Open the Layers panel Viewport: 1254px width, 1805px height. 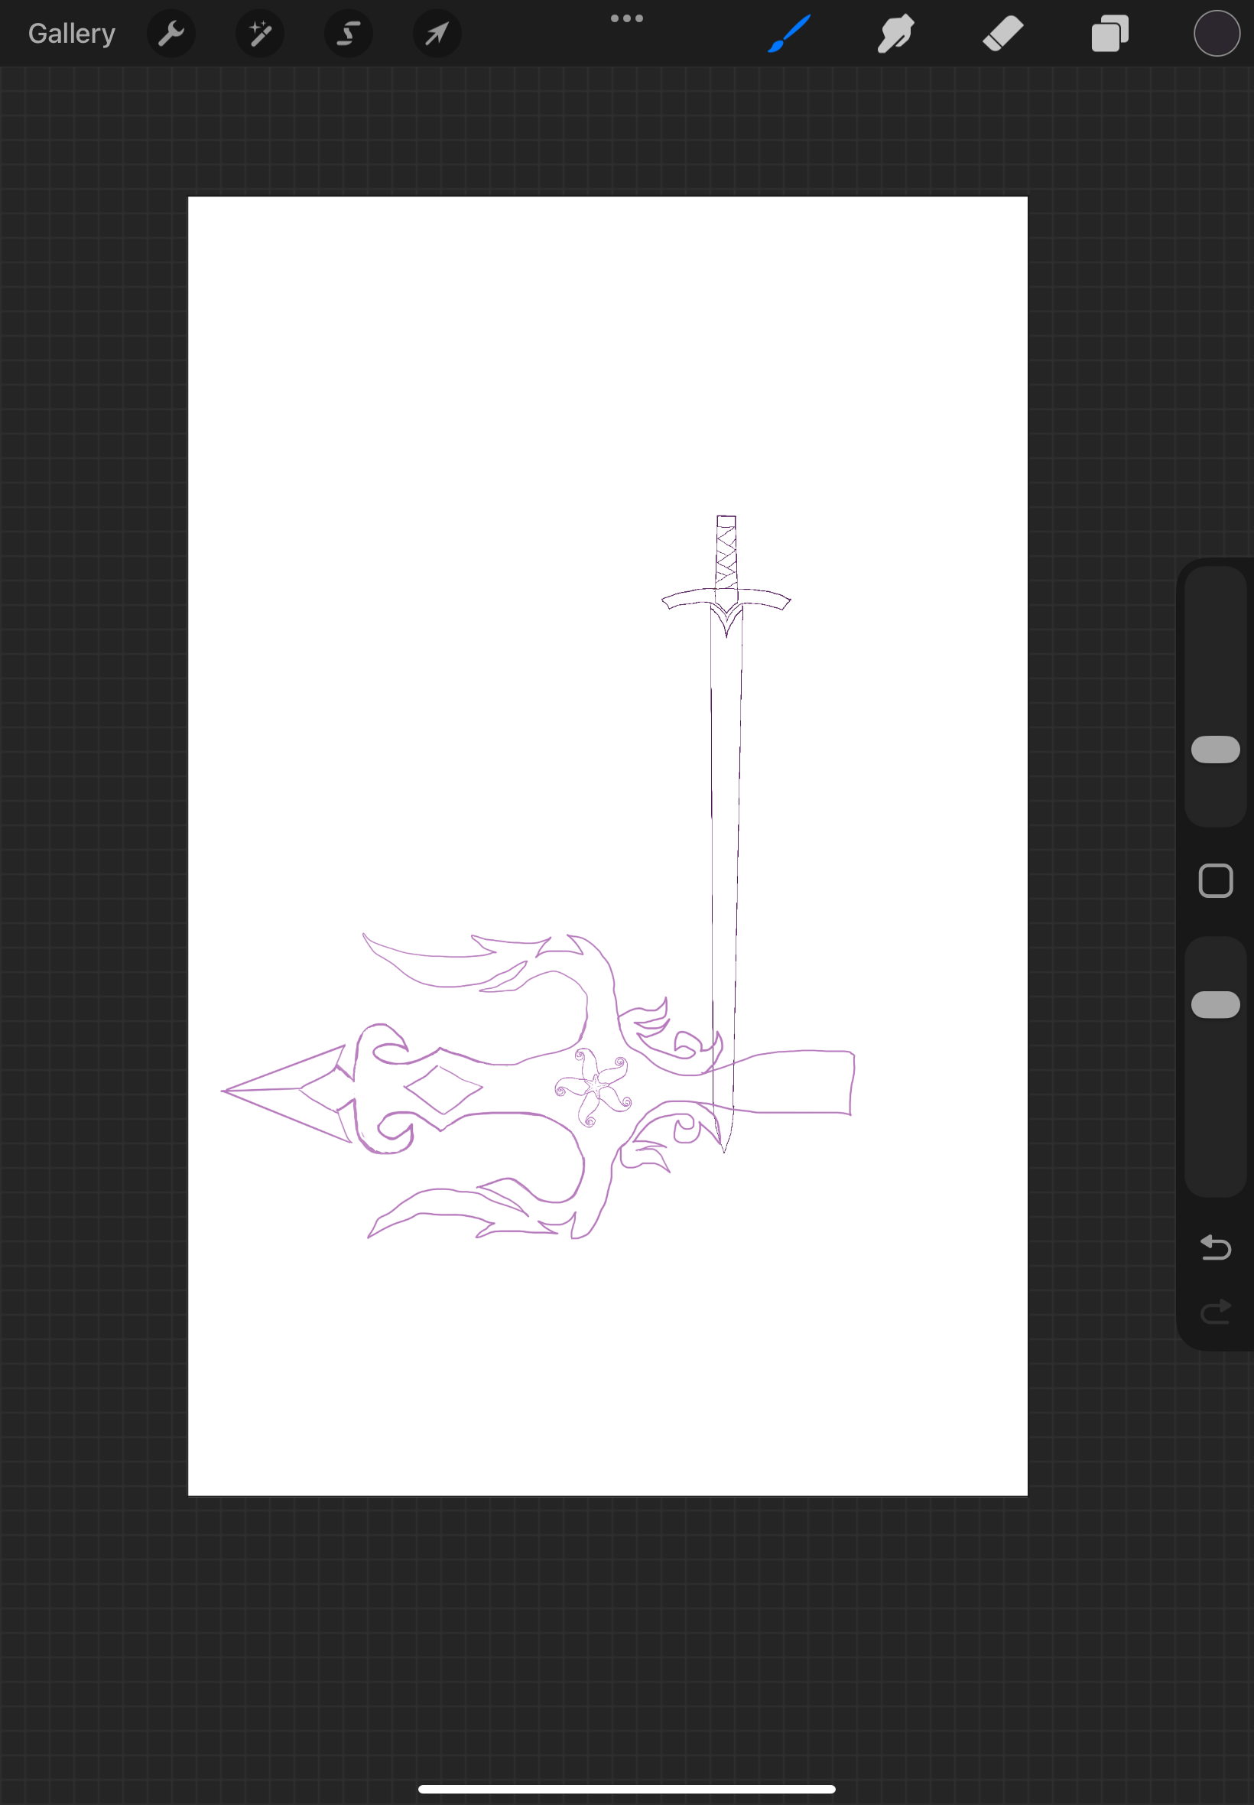1109,34
